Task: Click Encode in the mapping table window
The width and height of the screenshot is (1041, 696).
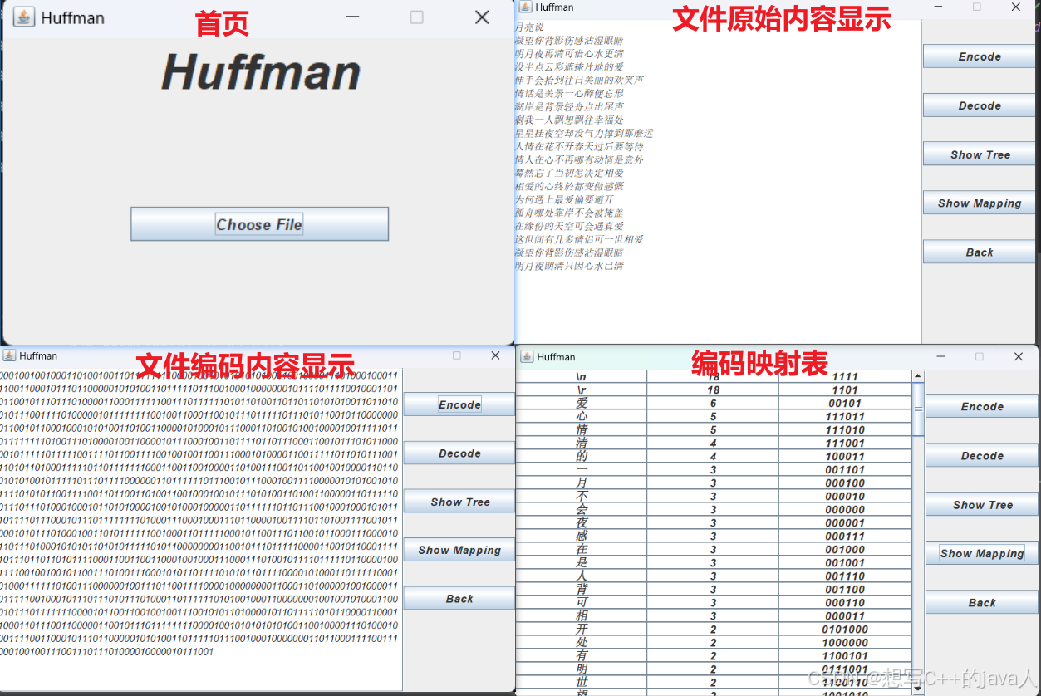Action: coord(981,406)
